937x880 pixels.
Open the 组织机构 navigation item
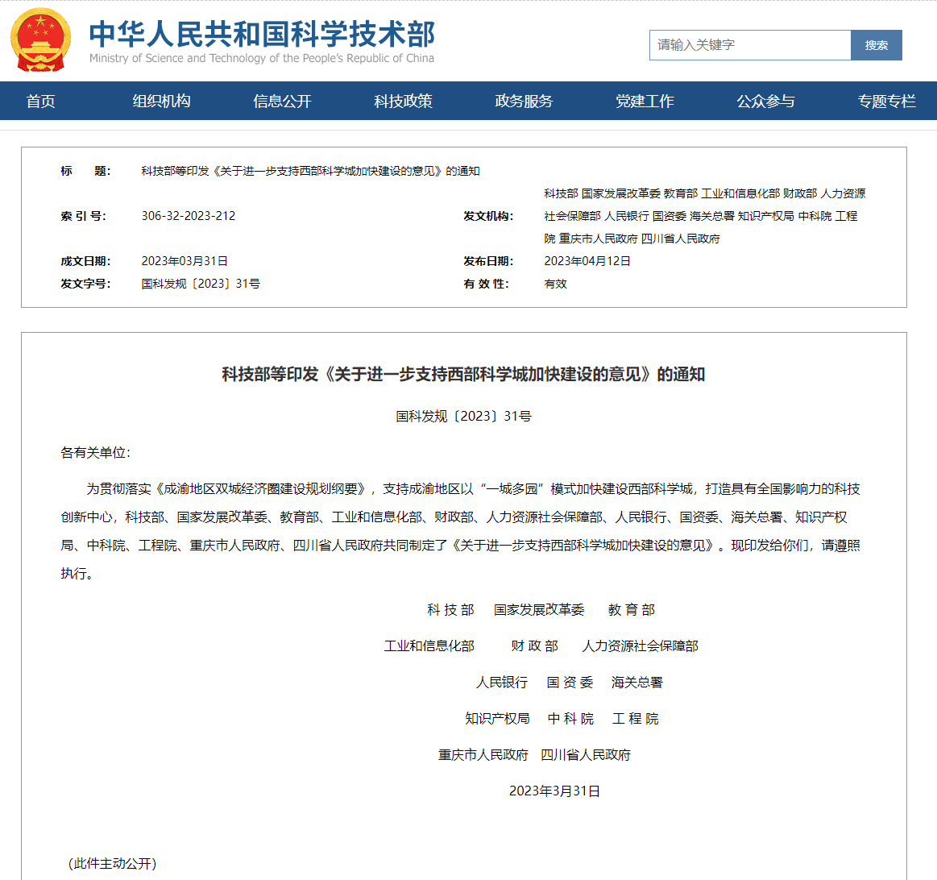(x=161, y=101)
